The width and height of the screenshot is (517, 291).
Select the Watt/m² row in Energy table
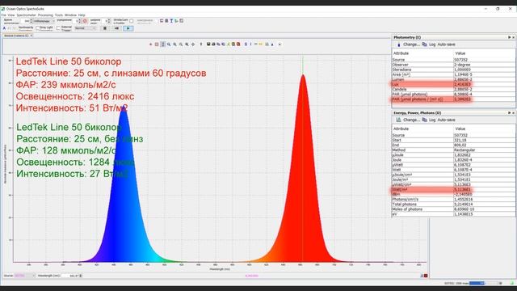[453, 189]
